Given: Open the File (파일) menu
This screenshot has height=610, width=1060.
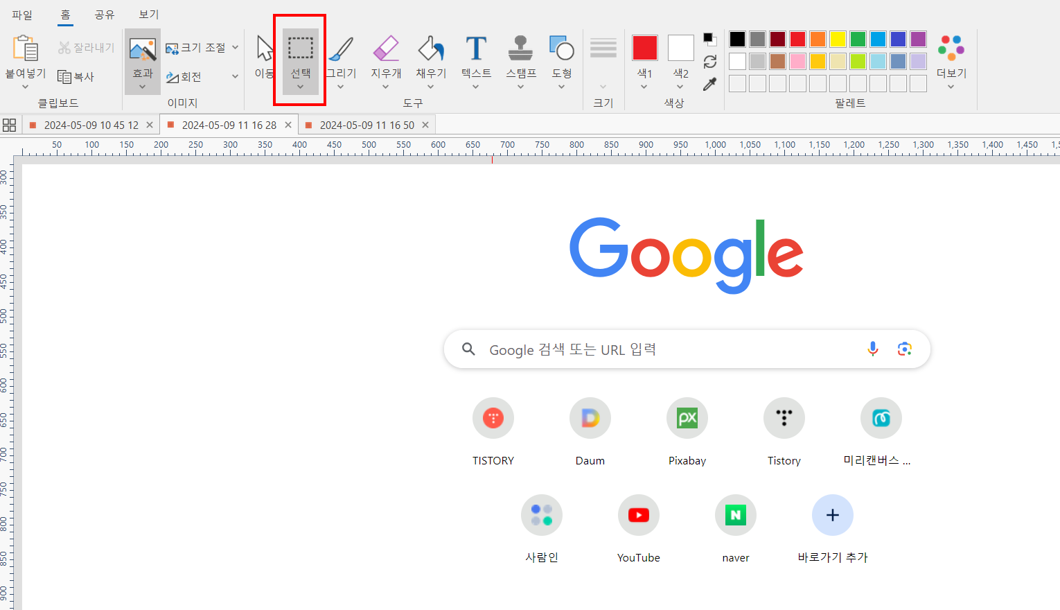Looking at the screenshot, I should (22, 15).
